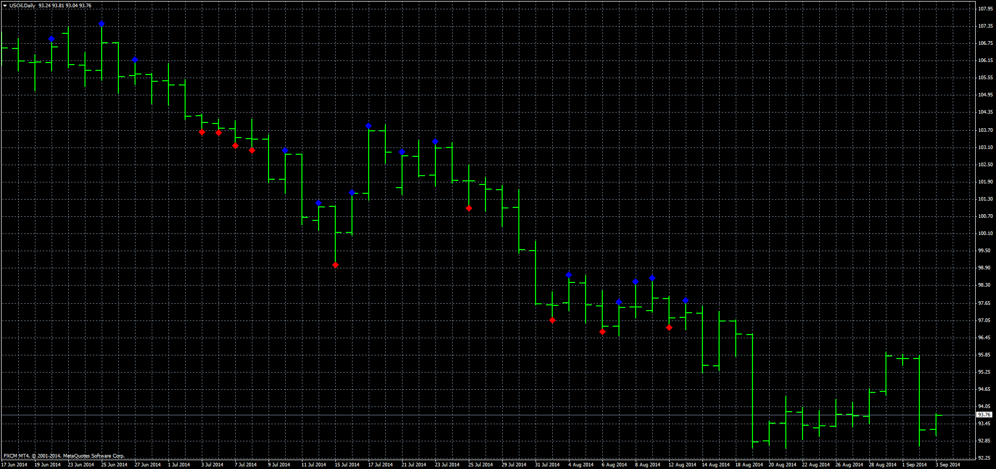Click the blue diamond on the 21 Jul 2014 bar

402,152
